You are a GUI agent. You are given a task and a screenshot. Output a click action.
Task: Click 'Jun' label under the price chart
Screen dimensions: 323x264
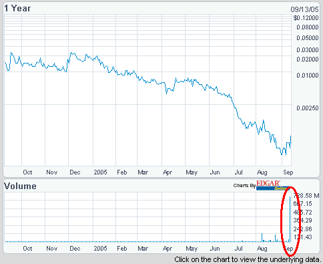coord(215,172)
